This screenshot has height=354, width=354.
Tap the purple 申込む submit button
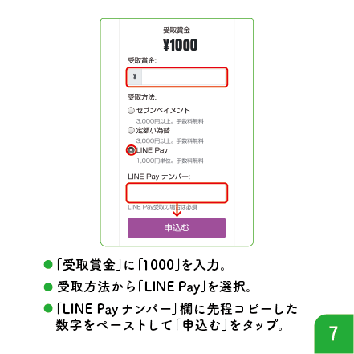tap(177, 228)
